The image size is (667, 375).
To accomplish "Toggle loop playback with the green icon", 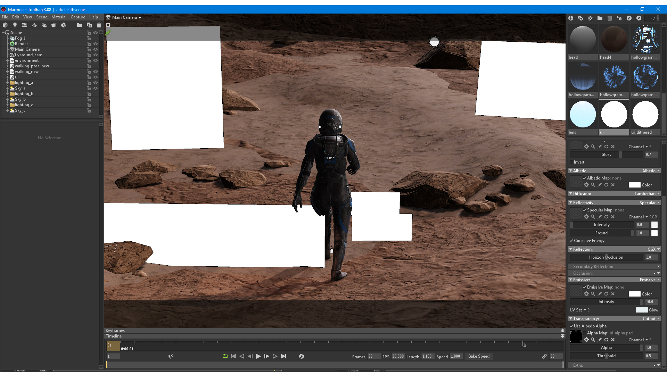I will [x=225, y=356].
